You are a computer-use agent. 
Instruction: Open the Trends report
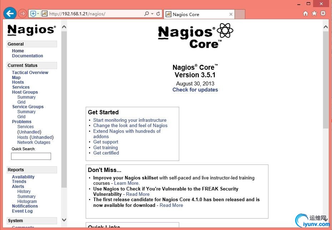[19, 182]
